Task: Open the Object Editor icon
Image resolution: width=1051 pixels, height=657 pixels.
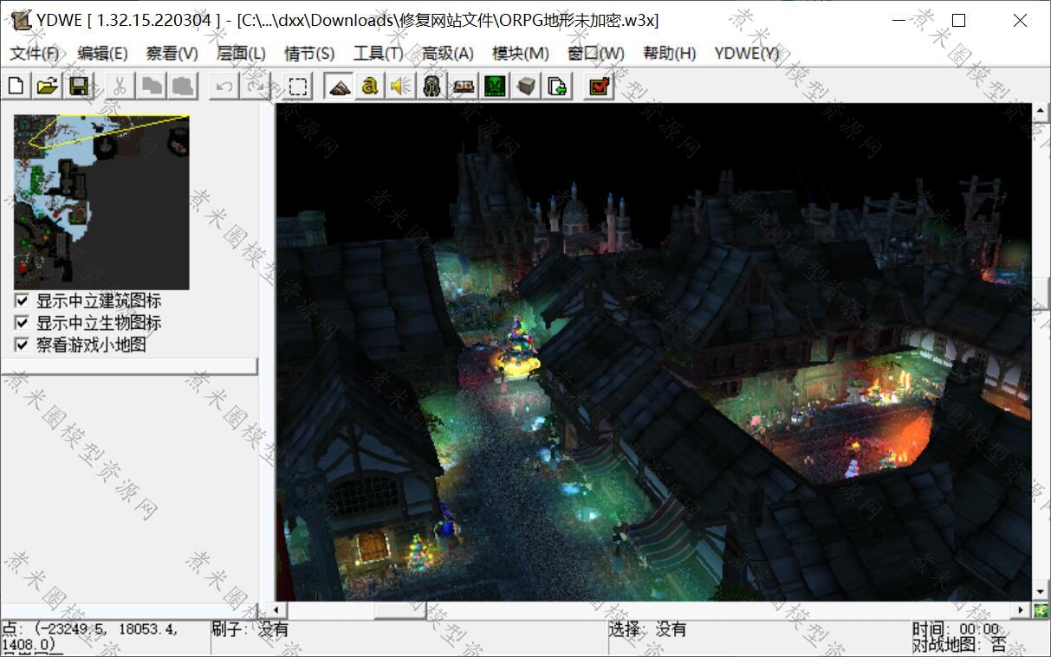Action: [x=431, y=86]
